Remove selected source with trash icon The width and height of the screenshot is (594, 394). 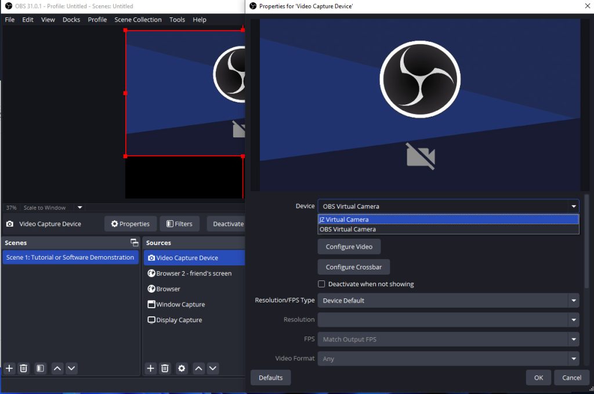click(165, 369)
